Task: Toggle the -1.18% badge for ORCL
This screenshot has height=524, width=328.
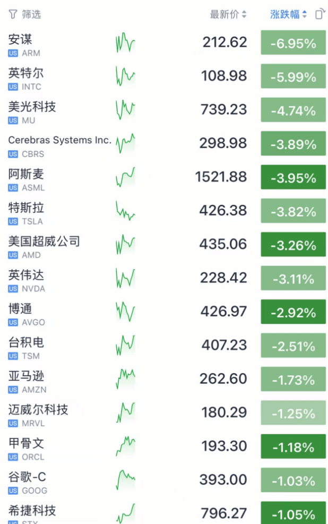Action: coord(294,446)
